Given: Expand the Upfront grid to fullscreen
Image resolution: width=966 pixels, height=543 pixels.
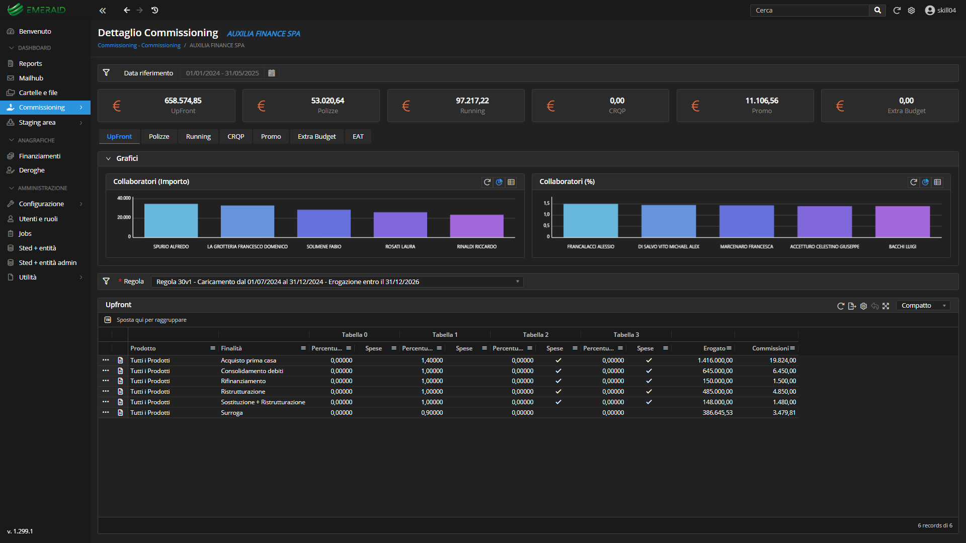Looking at the screenshot, I should coord(886,306).
